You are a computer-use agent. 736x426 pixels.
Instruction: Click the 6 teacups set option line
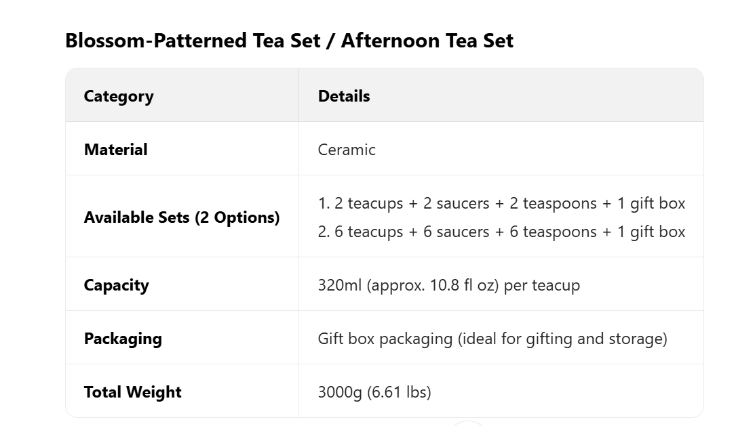point(501,232)
